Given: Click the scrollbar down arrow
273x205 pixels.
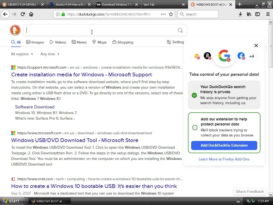Looking at the screenshot, I should tap(271, 195).
